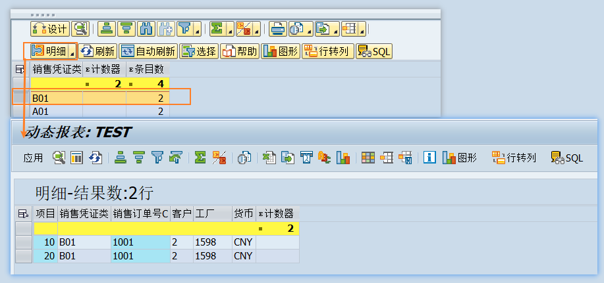Click the funnel-with-arrow filter icon in TEST toolbar
The image size is (604, 283).
coord(175,158)
